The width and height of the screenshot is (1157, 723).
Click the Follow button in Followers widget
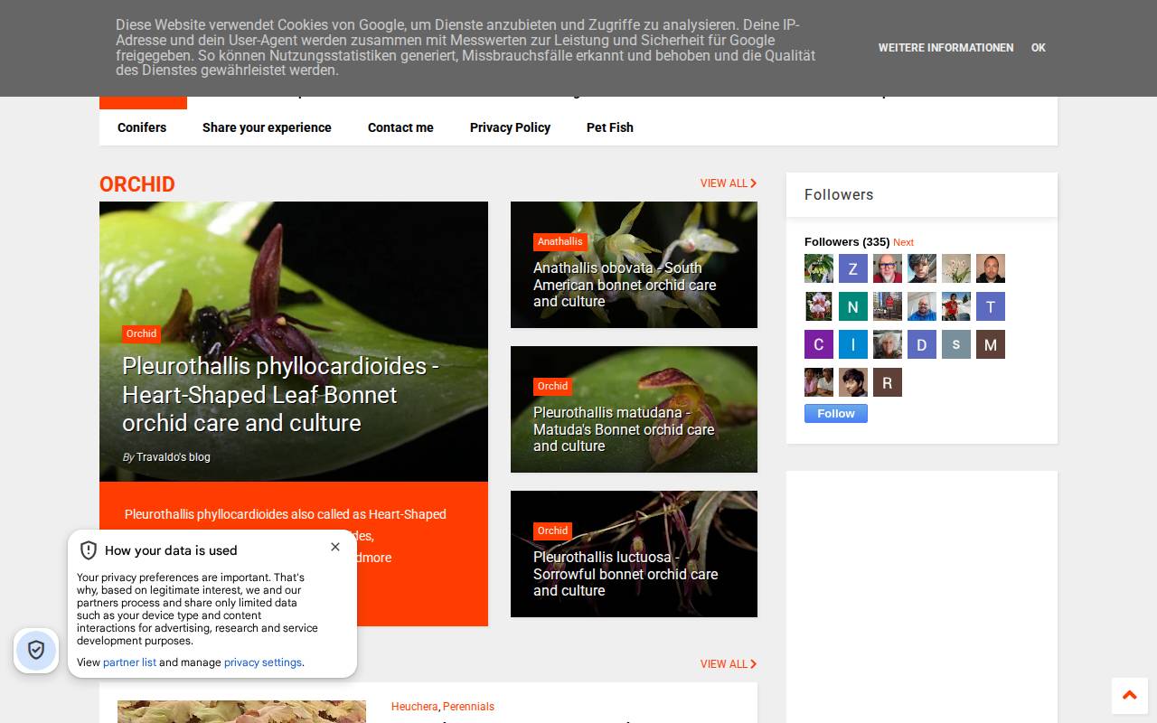[836, 413]
